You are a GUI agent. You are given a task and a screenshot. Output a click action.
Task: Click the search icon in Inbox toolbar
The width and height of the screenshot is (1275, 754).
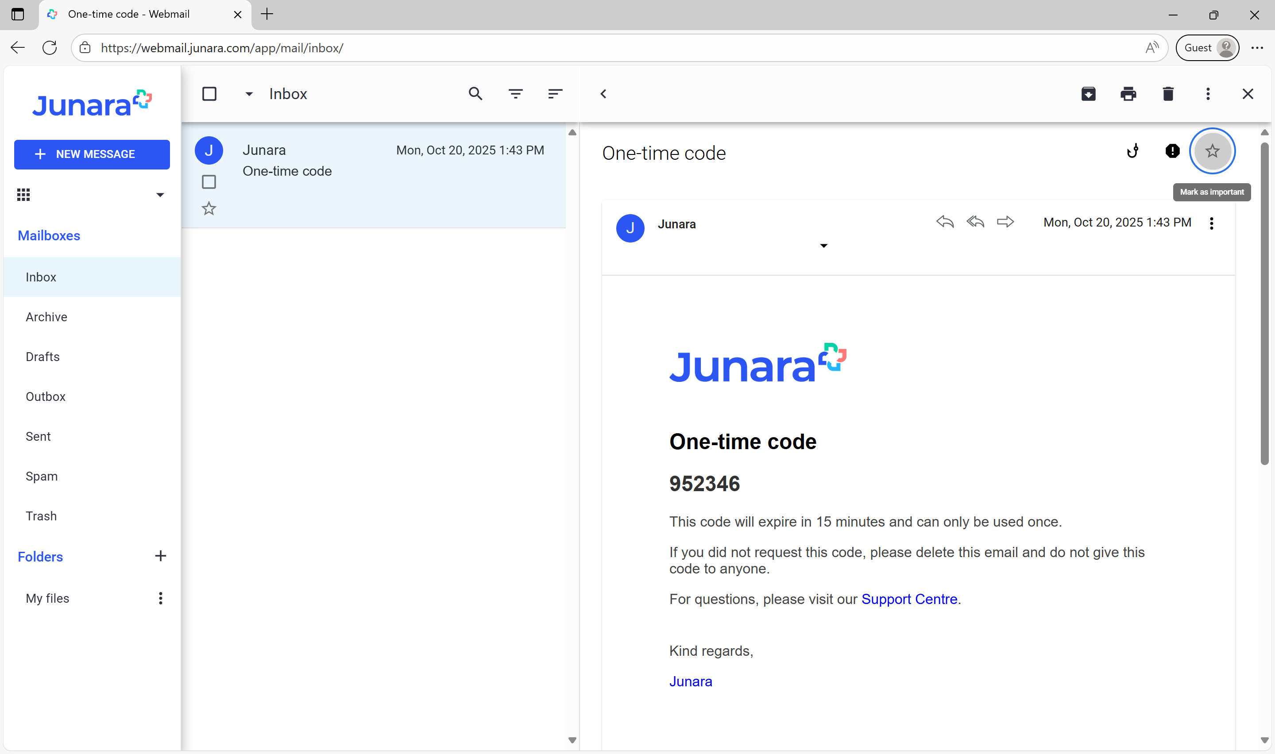(x=475, y=94)
